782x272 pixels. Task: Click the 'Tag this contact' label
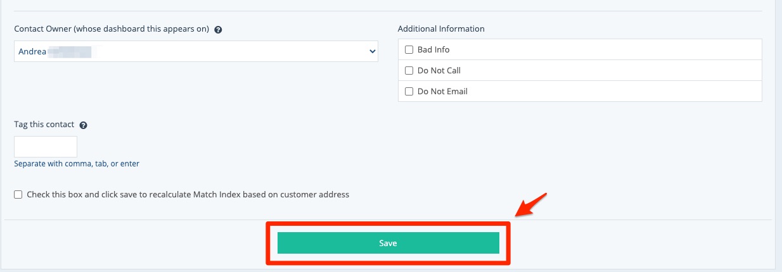pos(44,125)
